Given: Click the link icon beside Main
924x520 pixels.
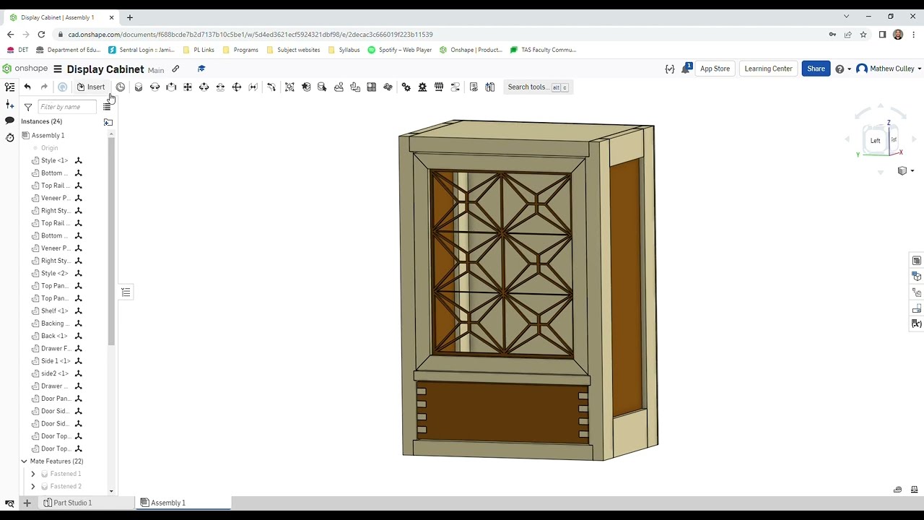Looking at the screenshot, I should tap(175, 69).
